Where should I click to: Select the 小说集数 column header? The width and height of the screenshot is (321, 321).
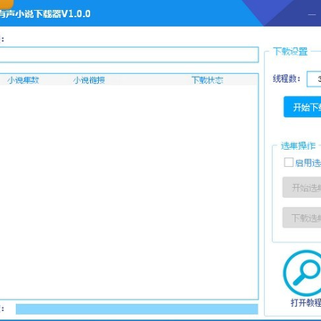tap(23, 80)
